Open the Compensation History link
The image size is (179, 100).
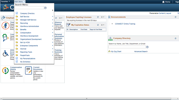click(16, 68)
